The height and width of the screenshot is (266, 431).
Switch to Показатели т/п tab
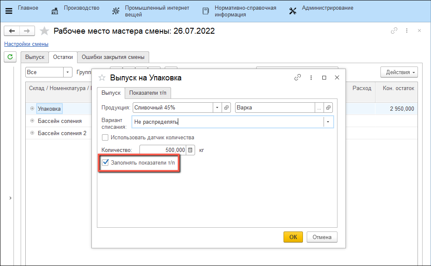click(x=148, y=93)
